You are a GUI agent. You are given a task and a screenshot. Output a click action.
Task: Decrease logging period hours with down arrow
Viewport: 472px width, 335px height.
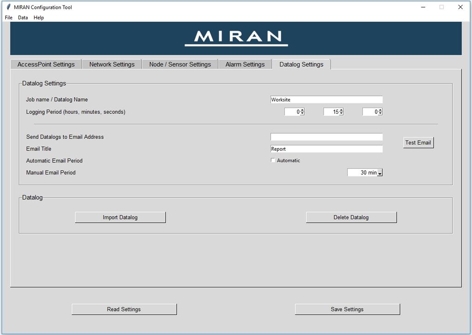[302, 113]
